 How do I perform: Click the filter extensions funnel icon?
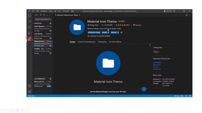tap(41, 15)
